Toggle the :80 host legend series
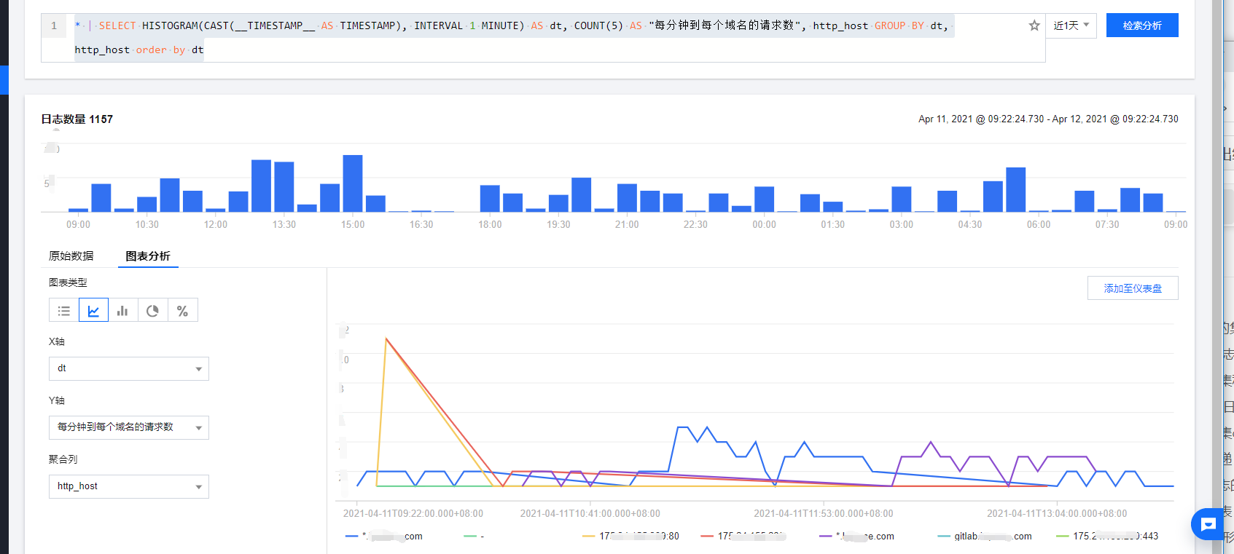This screenshot has width=1234, height=554. click(x=630, y=537)
